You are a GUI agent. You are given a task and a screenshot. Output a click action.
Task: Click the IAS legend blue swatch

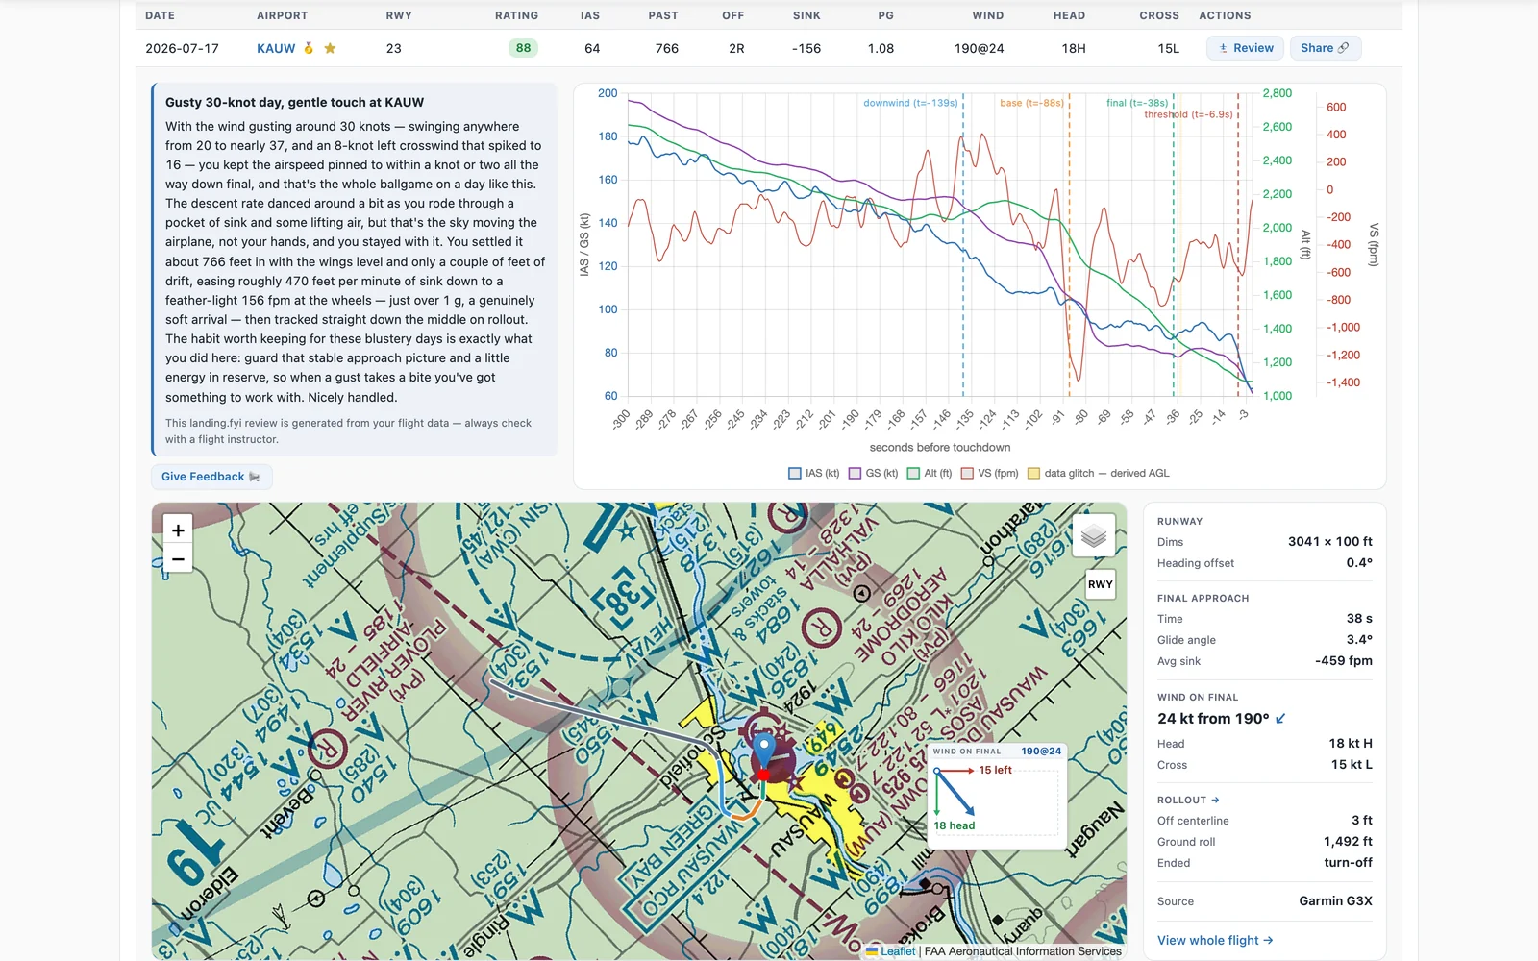coord(795,473)
